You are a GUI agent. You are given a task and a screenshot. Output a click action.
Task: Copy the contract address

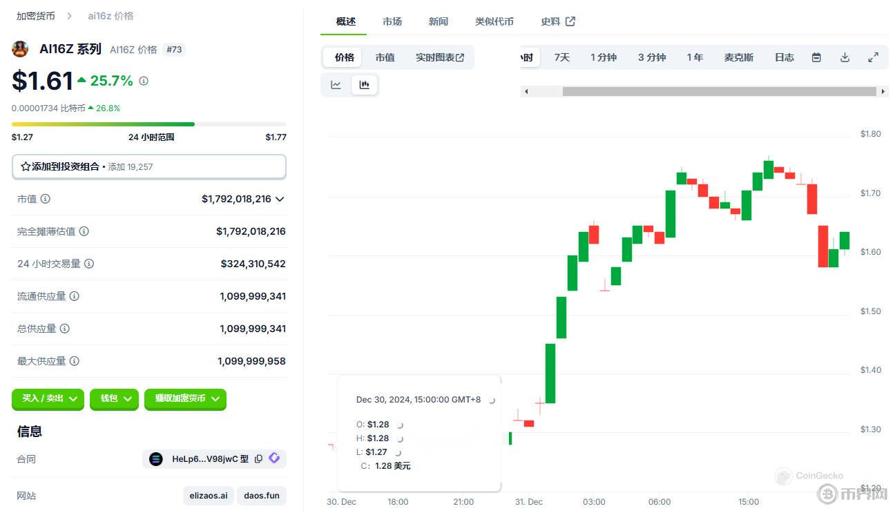[258, 458]
